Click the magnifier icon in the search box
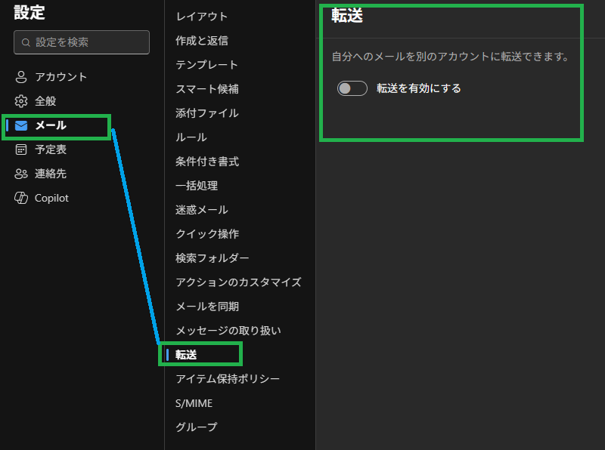 coord(26,42)
